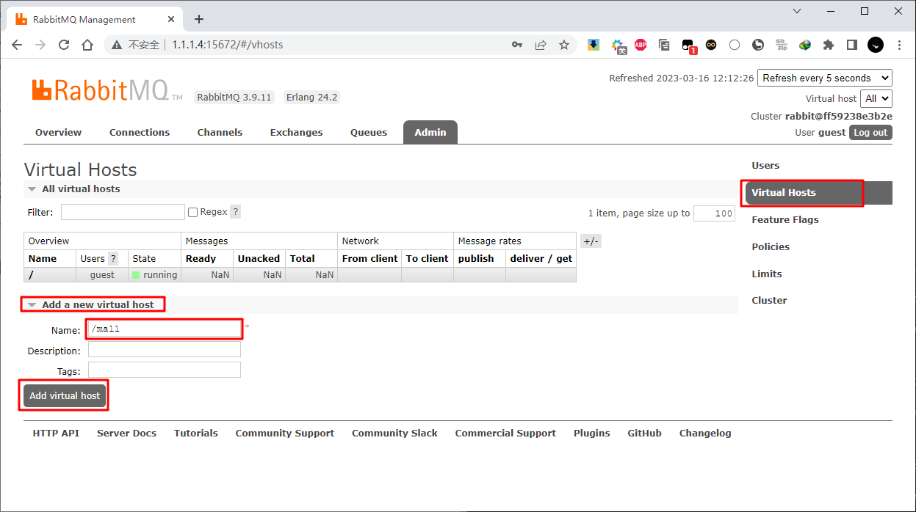Open Policies in the admin sidebar
The image size is (916, 512).
click(771, 246)
